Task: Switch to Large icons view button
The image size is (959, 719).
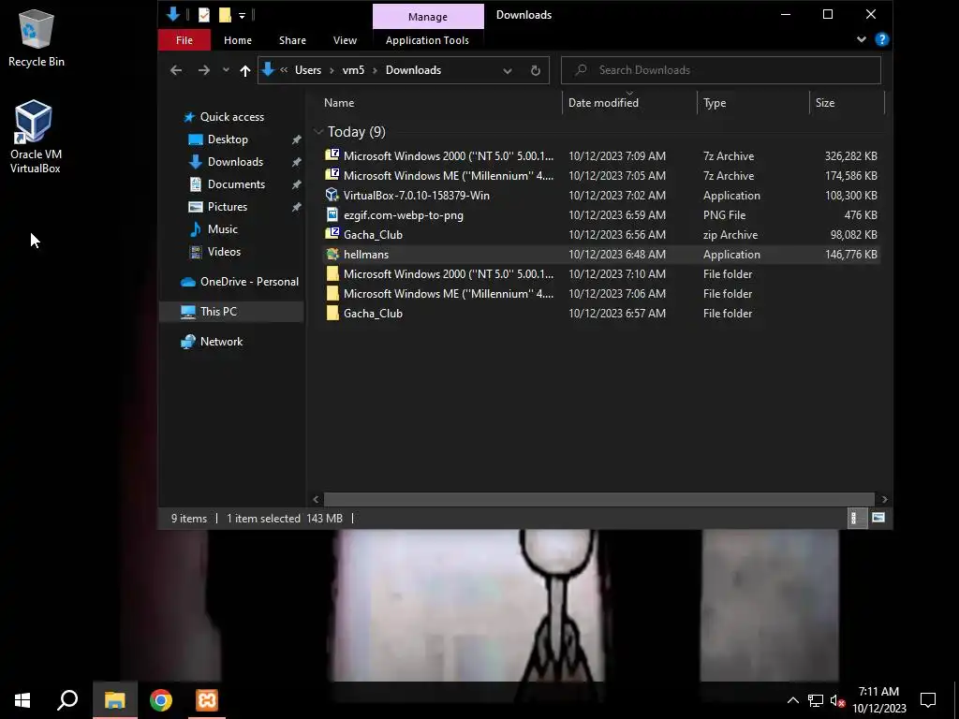Action: point(878,519)
